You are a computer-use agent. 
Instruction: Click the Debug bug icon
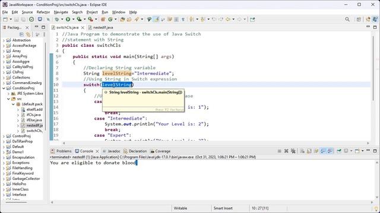[57, 20]
